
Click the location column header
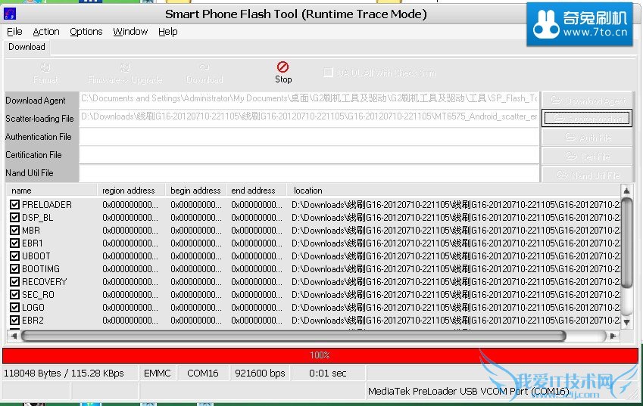(x=454, y=191)
